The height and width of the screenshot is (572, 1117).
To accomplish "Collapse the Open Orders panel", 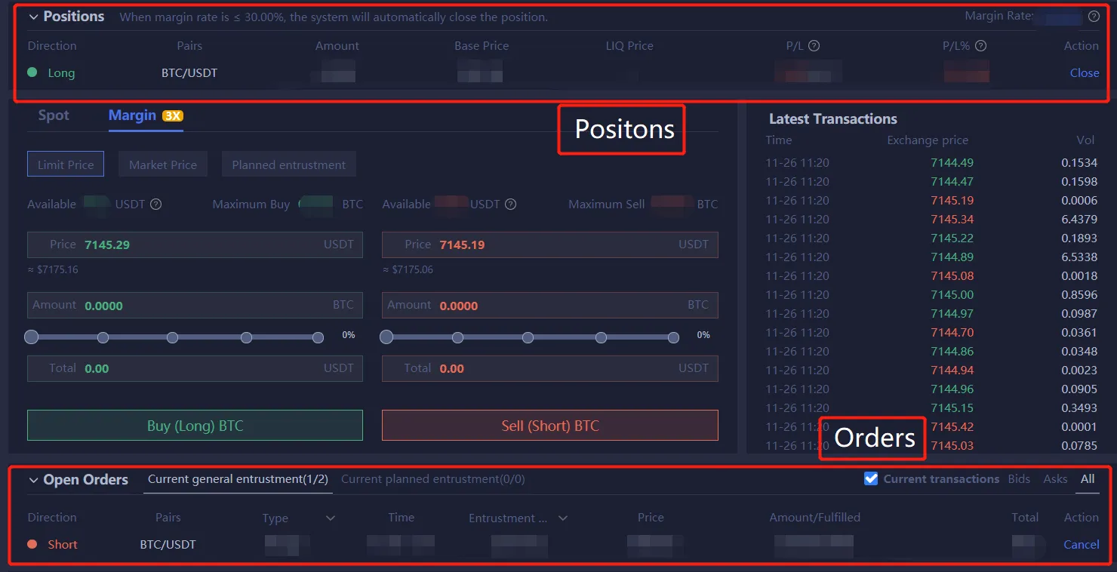I will pos(33,480).
